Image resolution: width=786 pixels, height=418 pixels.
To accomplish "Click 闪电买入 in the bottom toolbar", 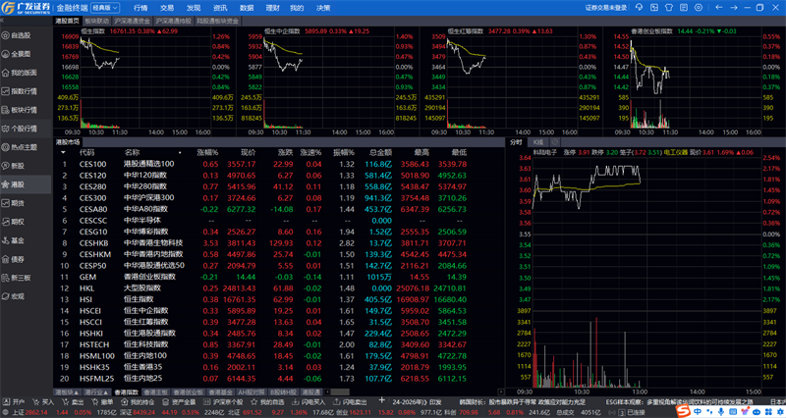I will [x=309, y=402].
